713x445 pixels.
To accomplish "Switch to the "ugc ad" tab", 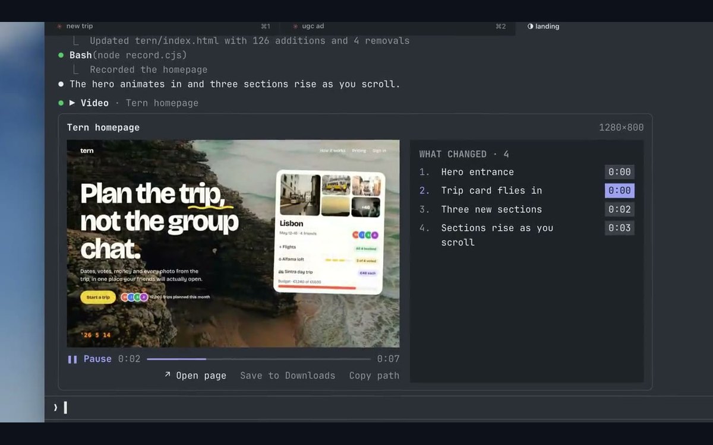I will tap(313, 26).
